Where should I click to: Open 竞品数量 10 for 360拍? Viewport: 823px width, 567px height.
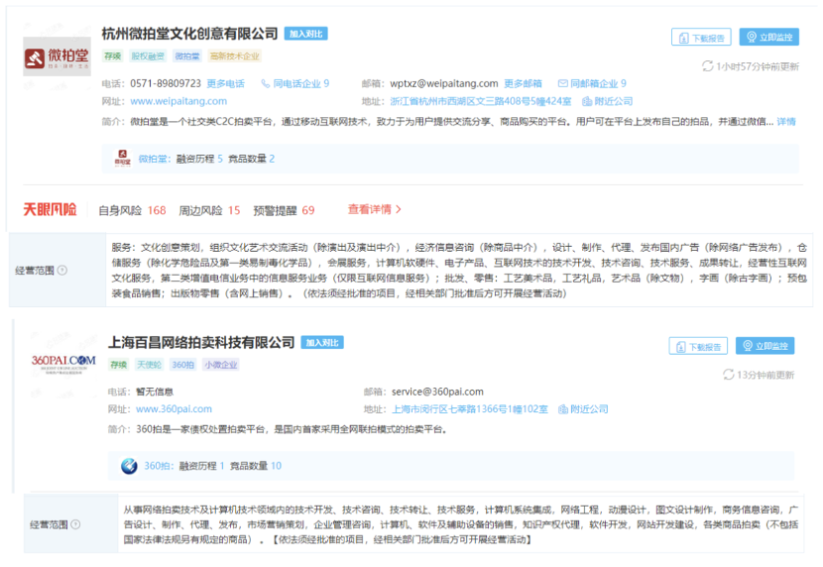click(x=256, y=466)
